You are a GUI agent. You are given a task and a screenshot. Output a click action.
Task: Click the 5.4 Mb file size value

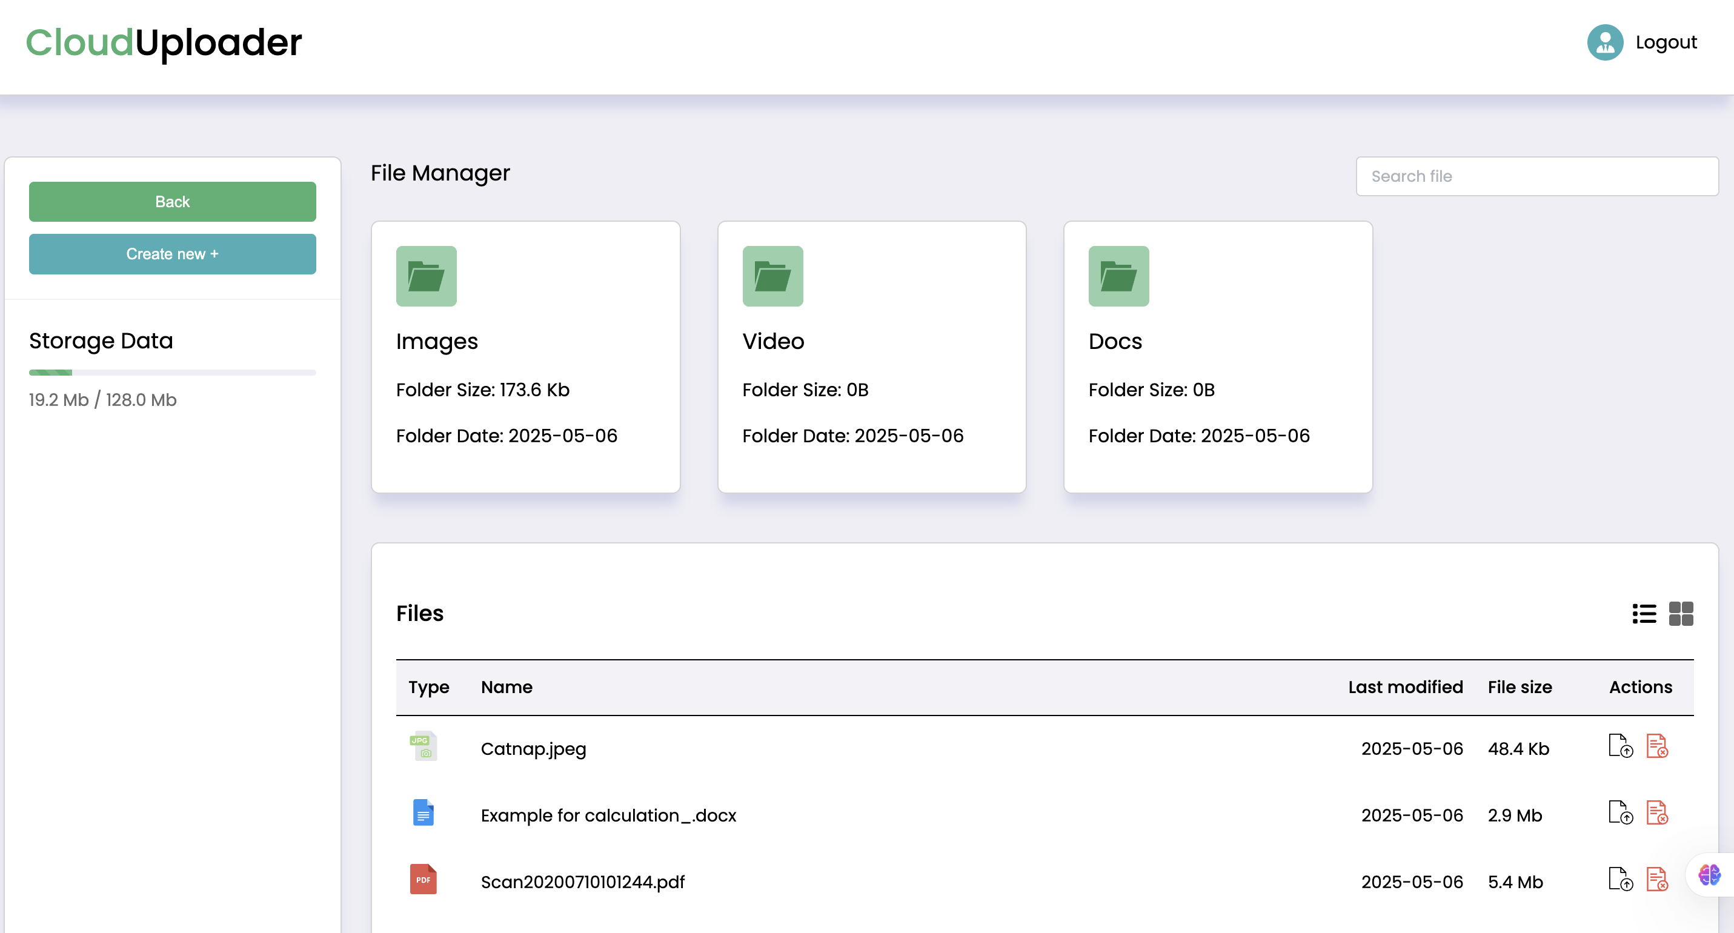tap(1515, 882)
